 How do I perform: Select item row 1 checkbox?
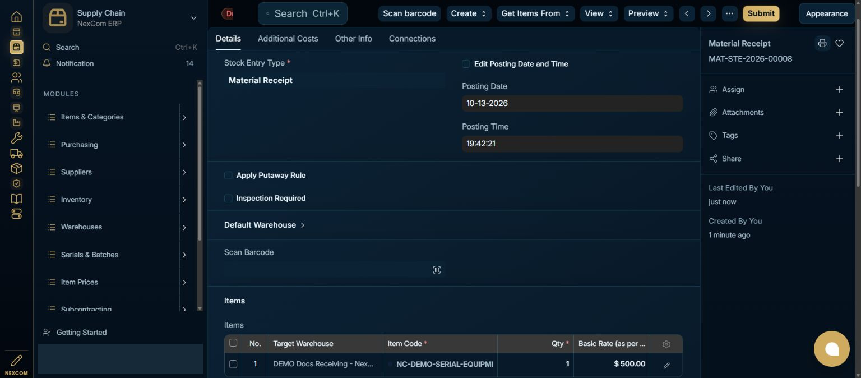233,364
